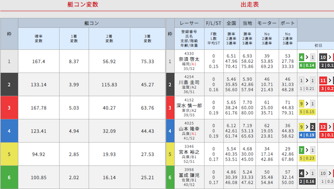This screenshot has height=189, width=334.
Task: Open racer 富成 謙児's profile link
Action: 189,175
